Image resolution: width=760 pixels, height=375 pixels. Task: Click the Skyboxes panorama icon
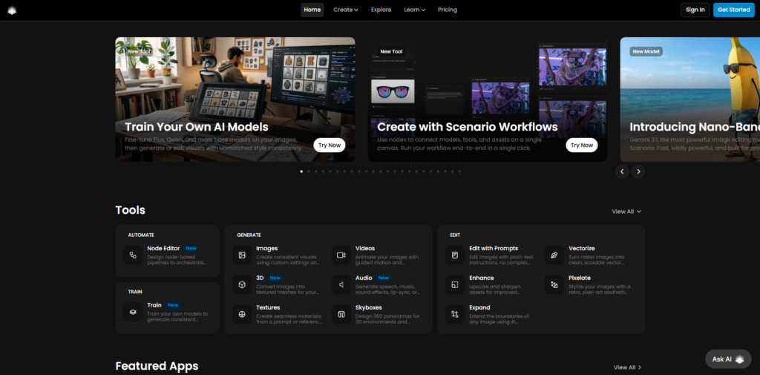[341, 314]
